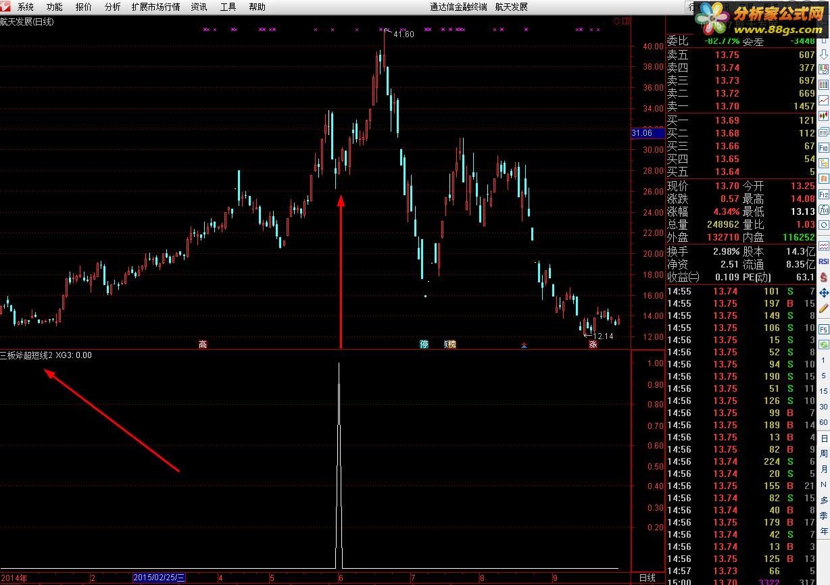Click the 买五 bid price 13.64
The image size is (830, 585).
click(x=727, y=172)
